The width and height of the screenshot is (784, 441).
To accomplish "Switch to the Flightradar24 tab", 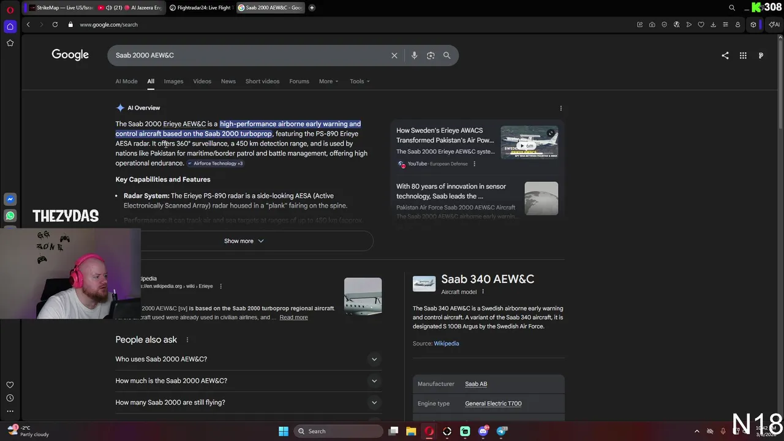I will click(200, 8).
